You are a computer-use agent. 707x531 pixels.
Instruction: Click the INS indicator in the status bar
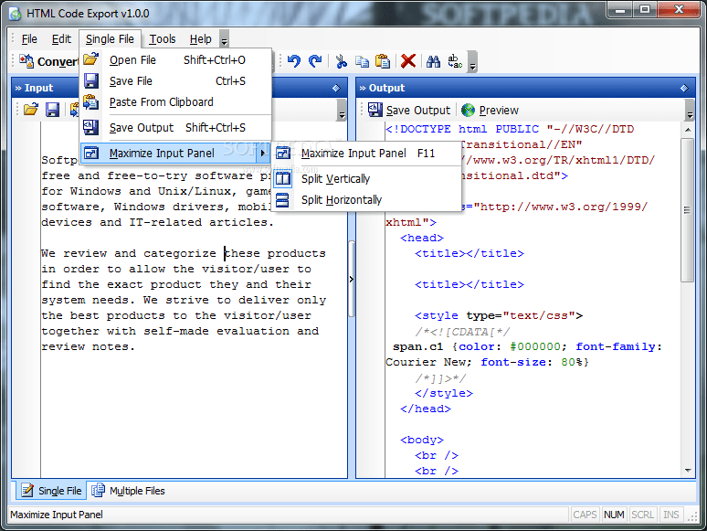(671, 515)
